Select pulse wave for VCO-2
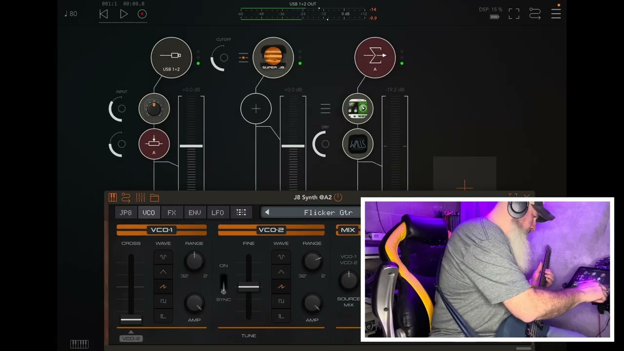The width and height of the screenshot is (624, 351). [281, 316]
